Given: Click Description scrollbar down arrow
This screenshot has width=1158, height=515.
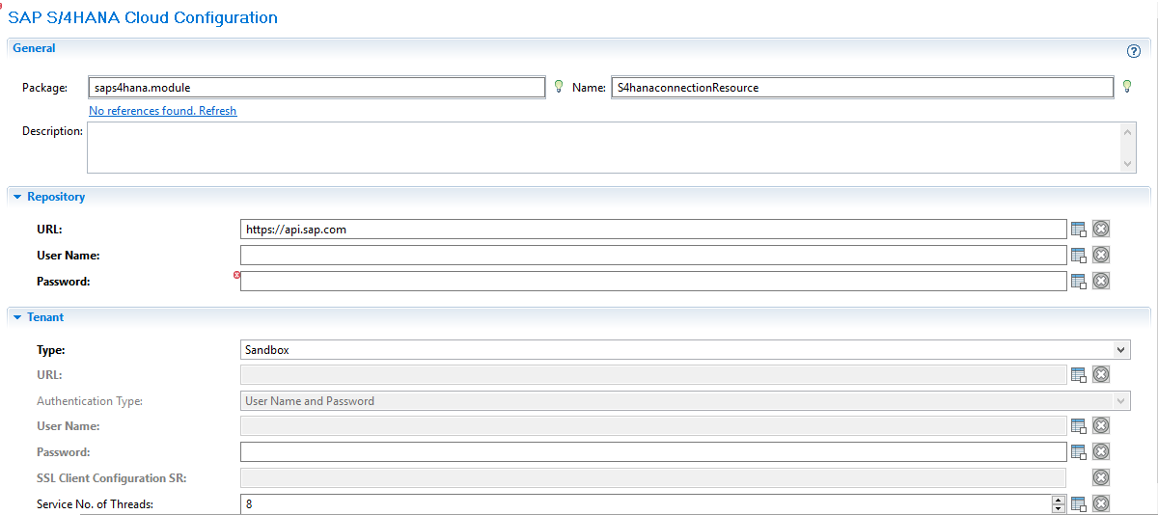Looking at the screenshot, I should click(x=1128, y=165).
